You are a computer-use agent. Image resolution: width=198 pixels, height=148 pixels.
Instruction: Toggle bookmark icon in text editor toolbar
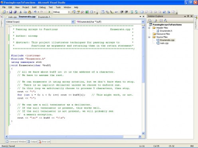point(142,12)
